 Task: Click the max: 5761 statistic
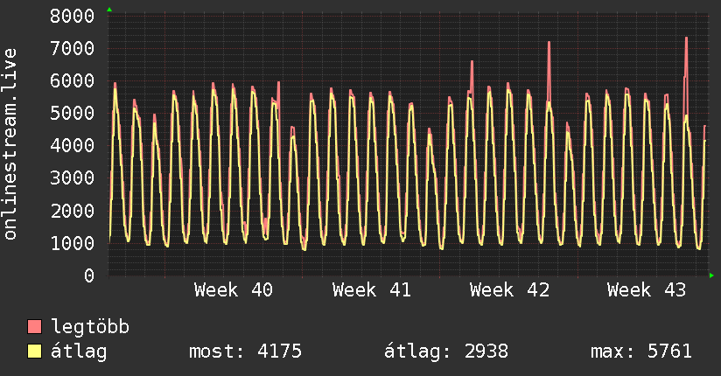pos(641,352)
